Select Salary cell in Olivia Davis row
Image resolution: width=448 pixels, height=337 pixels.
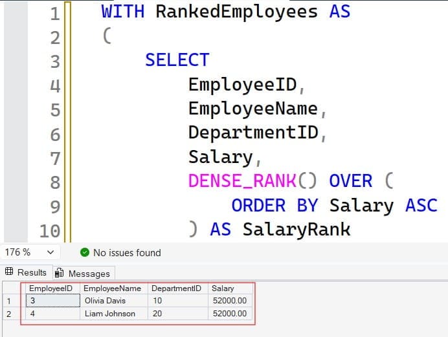click(230, 301)
